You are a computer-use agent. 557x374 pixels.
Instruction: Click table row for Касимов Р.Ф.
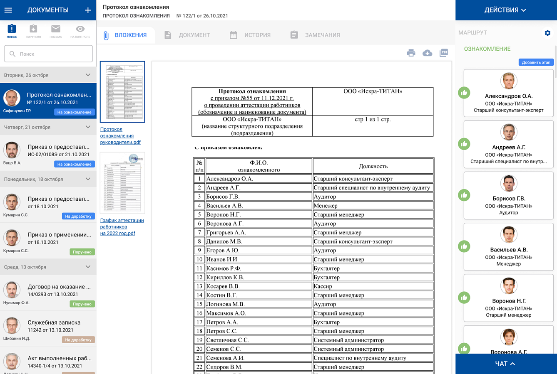pos(313,268)
